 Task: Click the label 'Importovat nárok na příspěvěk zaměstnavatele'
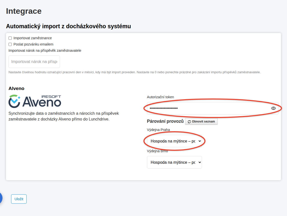click(x=45, y=50)
